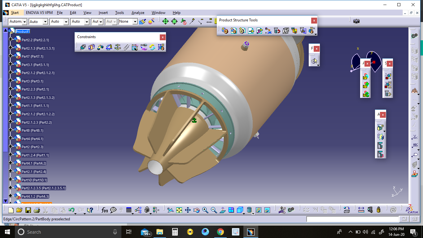Click the Normal View icon
This screenshot has height=238, width=423.
pyautogui.click(x=222, y=210)
